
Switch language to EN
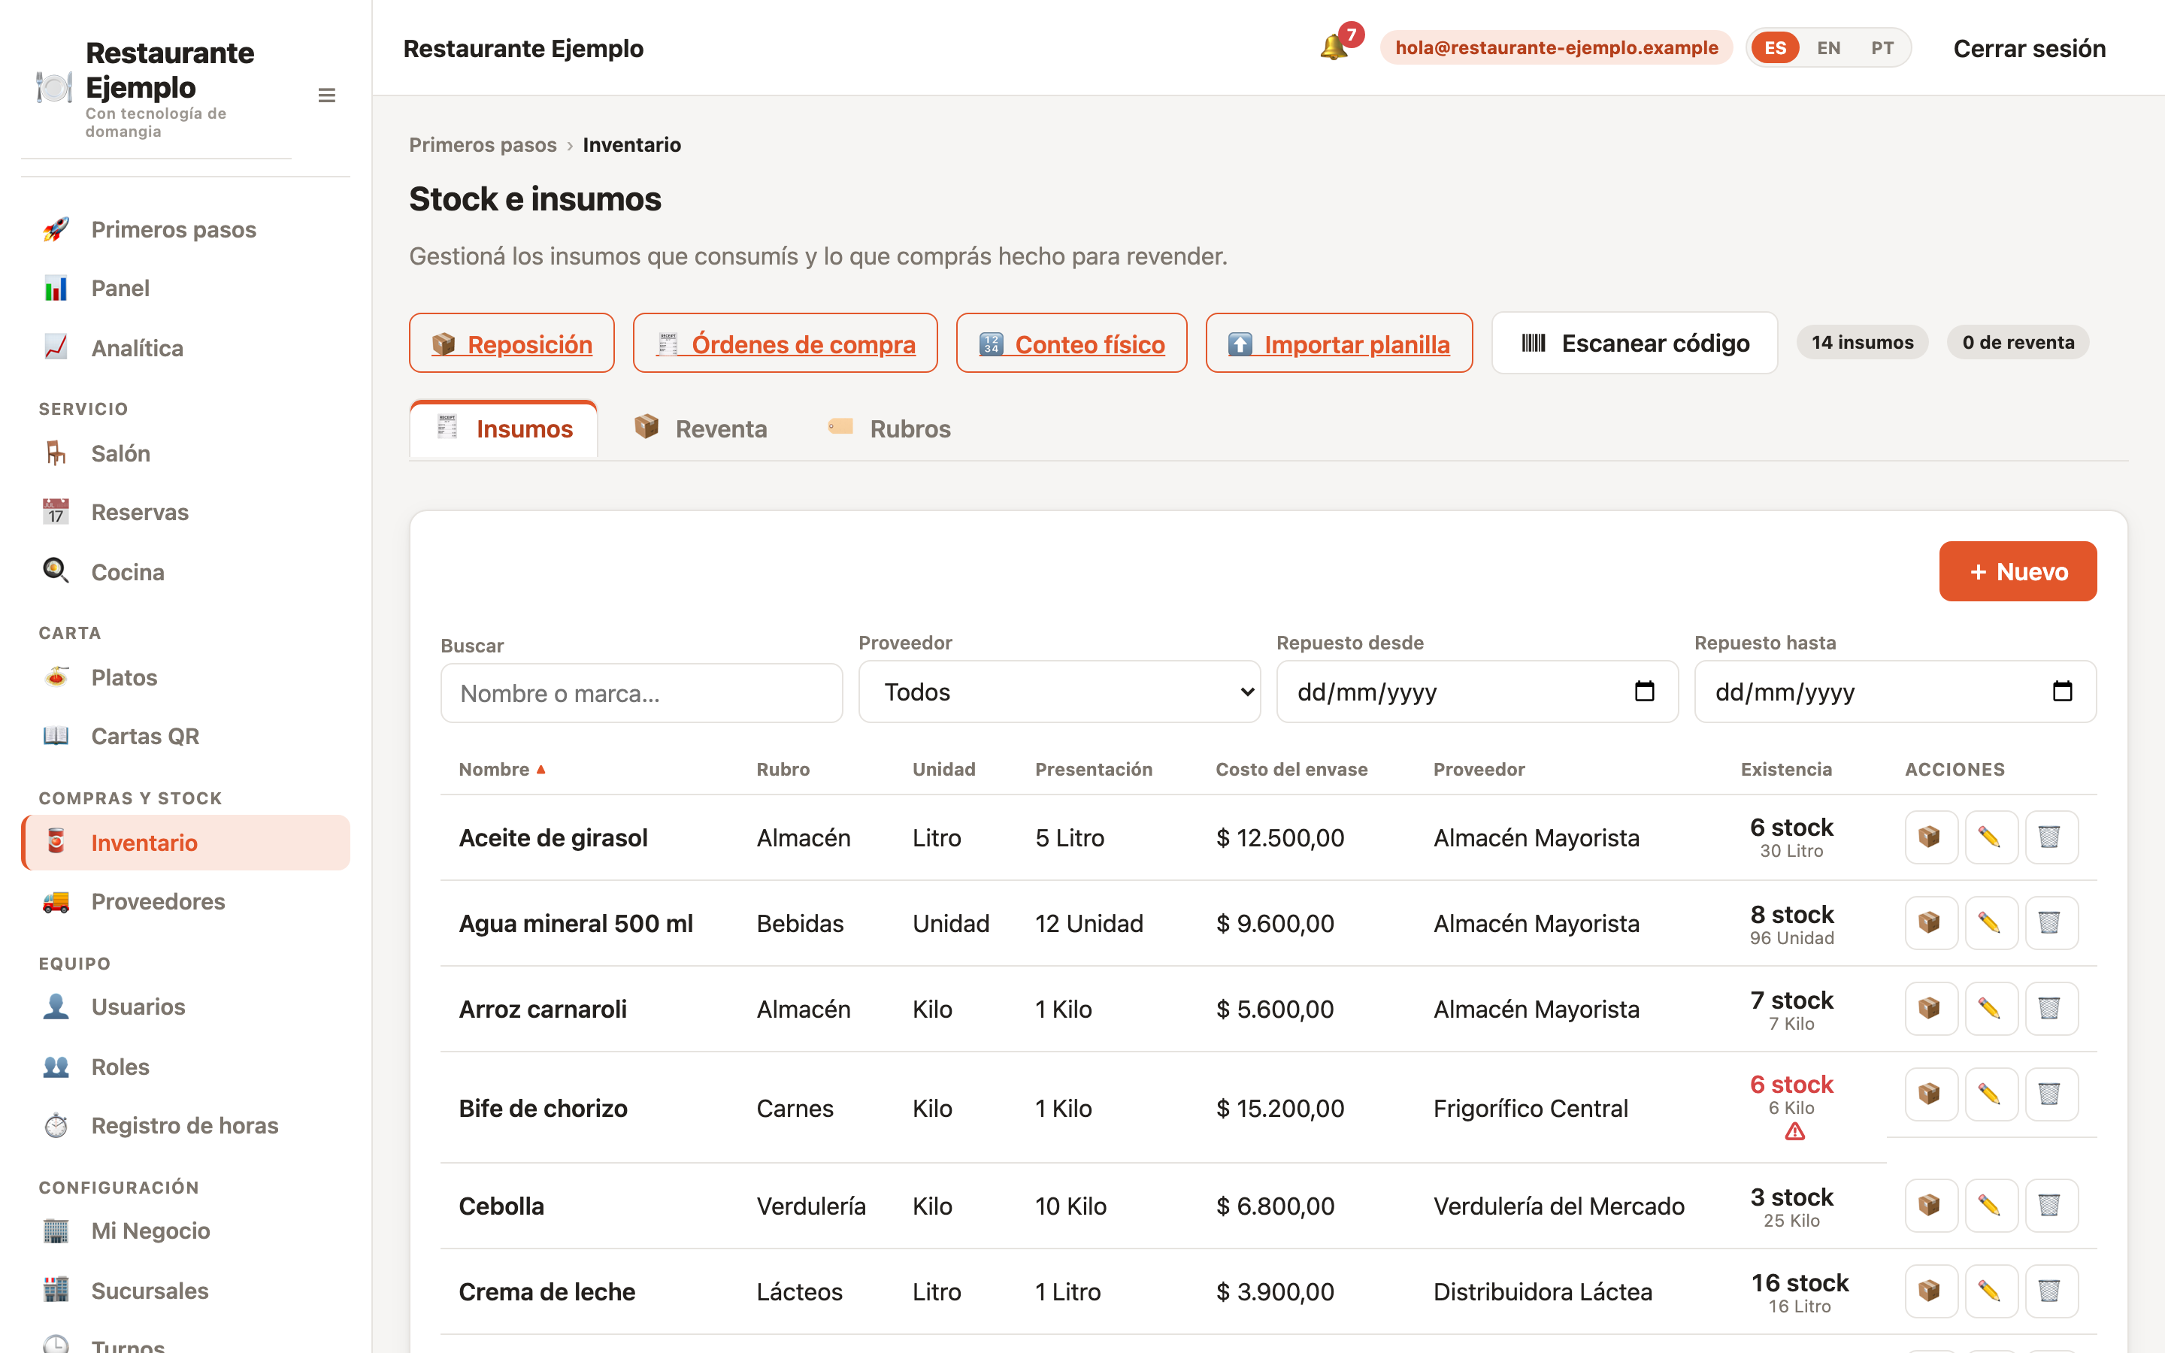point(1827,48)
